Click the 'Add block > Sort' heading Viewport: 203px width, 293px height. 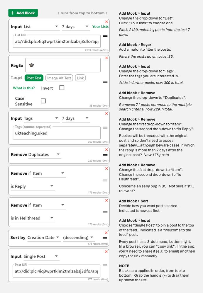[x=133, y=201]
